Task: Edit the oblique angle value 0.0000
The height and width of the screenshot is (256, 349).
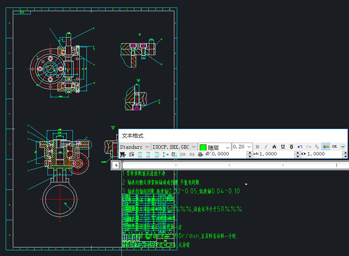Action: [229, 154]
